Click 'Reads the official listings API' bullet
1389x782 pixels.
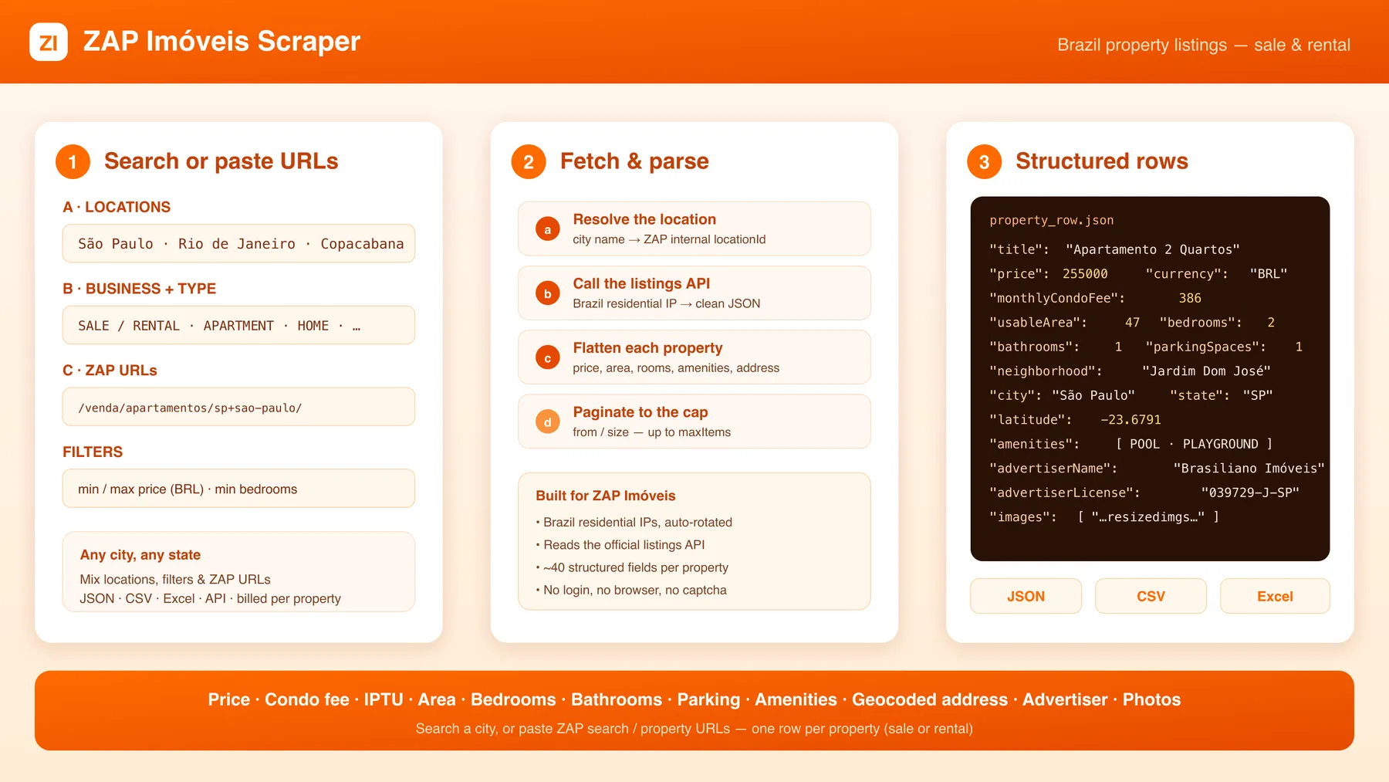620,545
